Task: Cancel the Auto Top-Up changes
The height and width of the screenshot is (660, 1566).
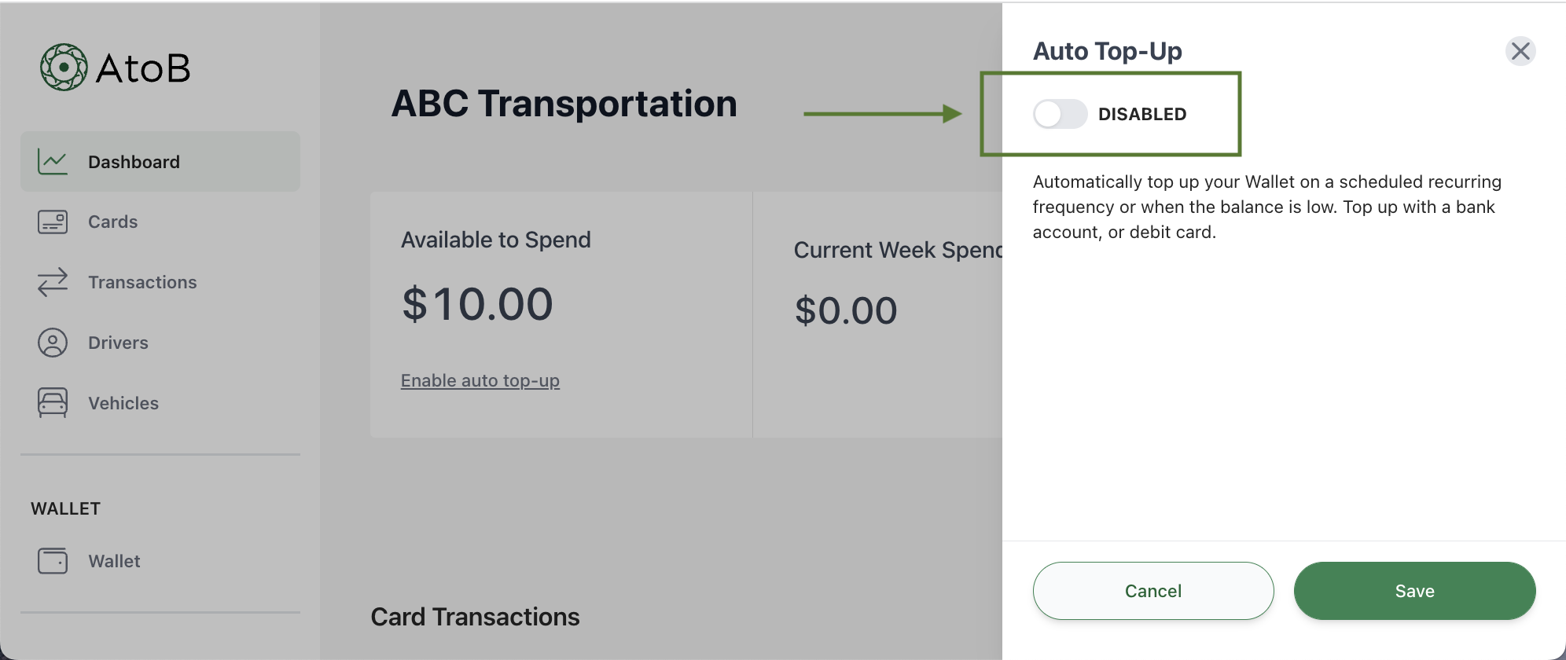Action: coord(1152,590)
